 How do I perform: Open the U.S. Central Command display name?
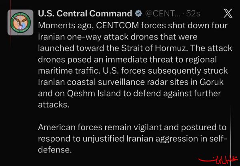pyautogui.click(x=85, y=14)
